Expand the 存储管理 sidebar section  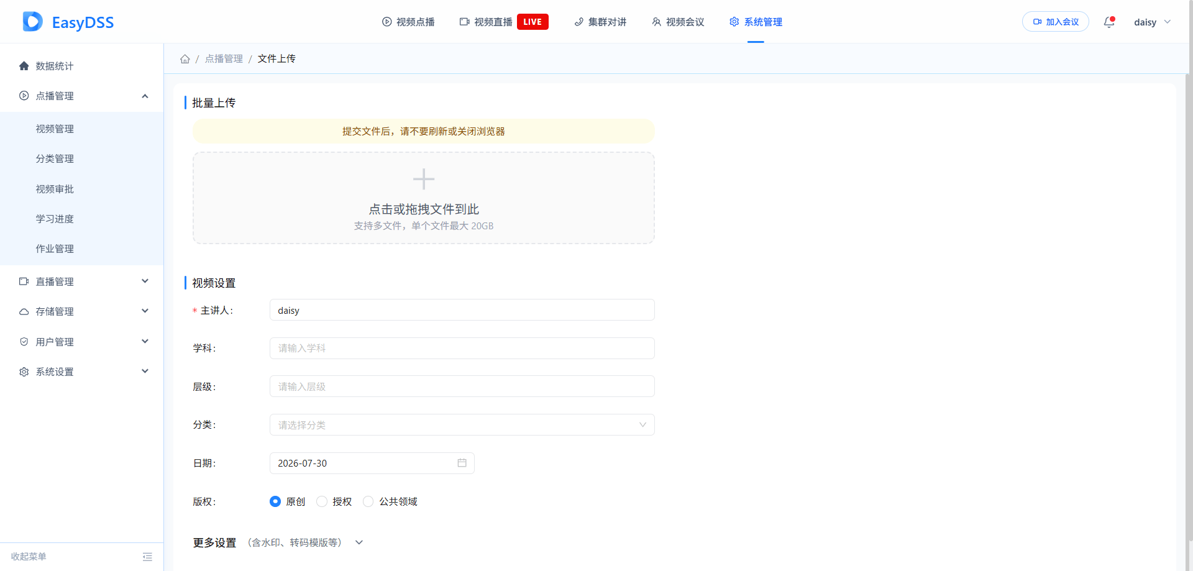tap(145, 311)
